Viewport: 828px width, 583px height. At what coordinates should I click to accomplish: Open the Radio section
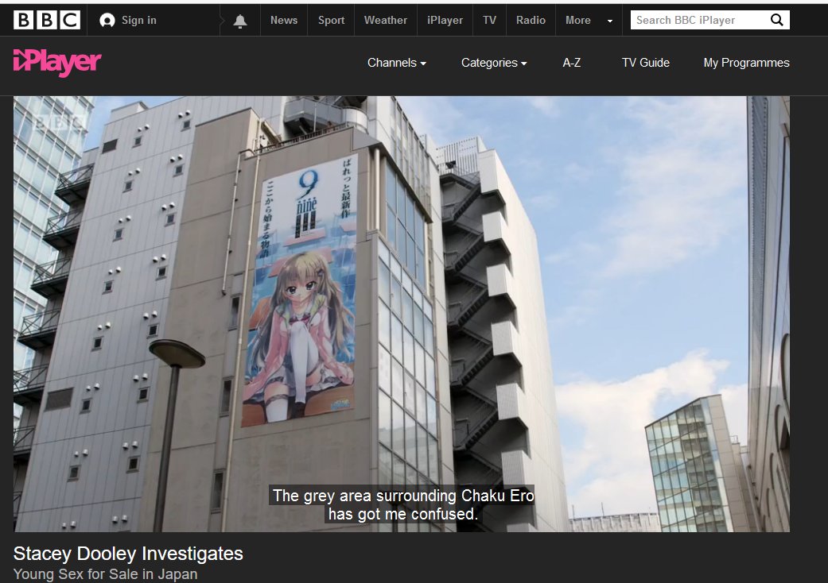[x=531, y=20]
